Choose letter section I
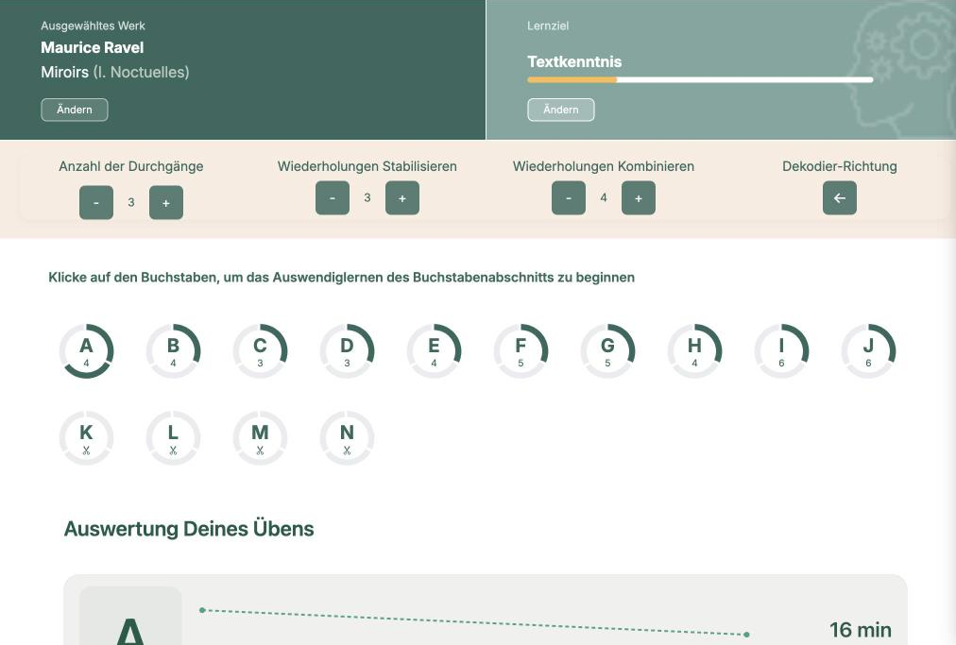Image resolution: width=956 pixels, height=645 pixels. [781, 350]
